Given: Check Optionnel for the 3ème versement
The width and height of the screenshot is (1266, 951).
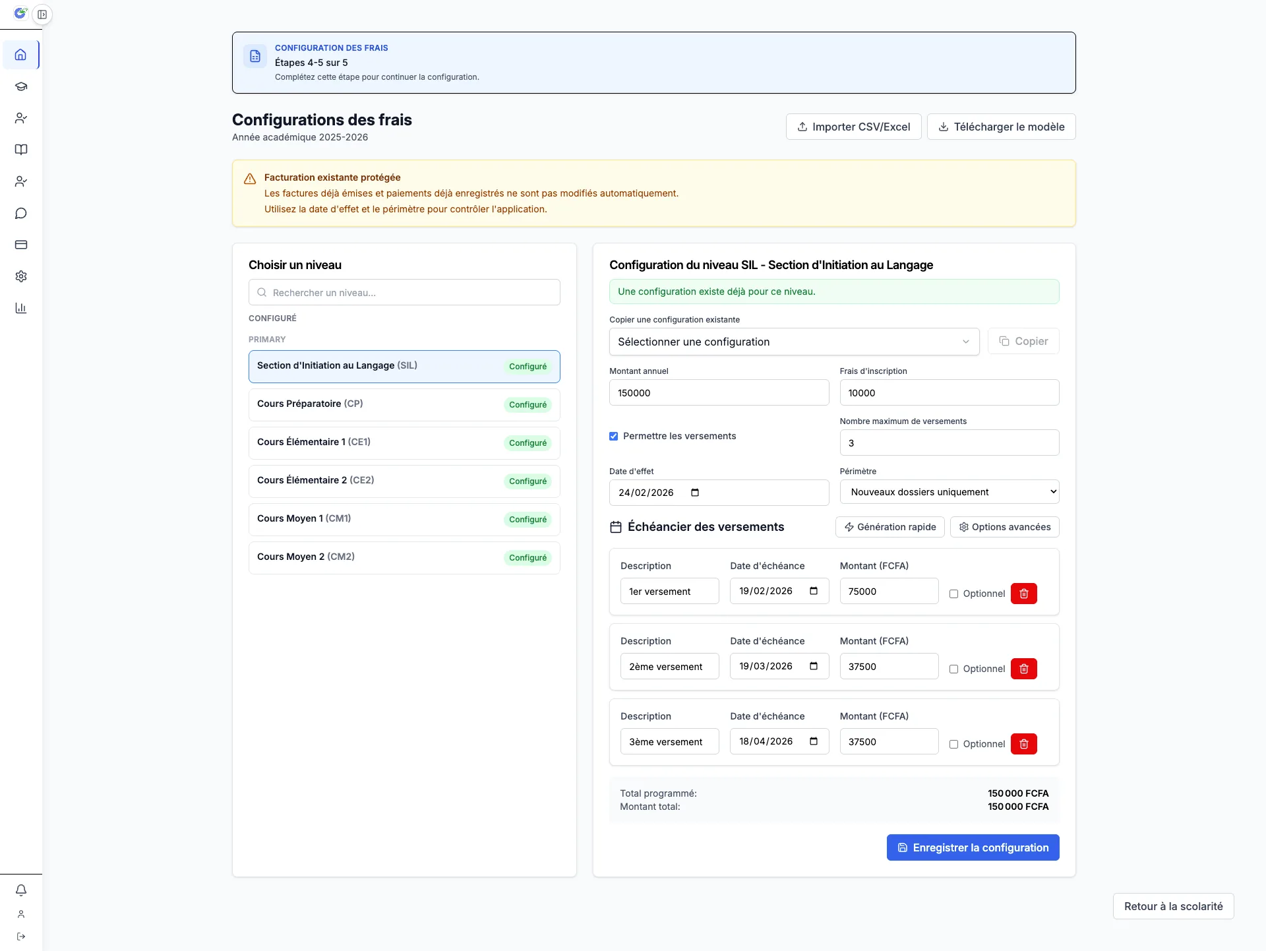Looking at the screenshot, I should point(954,744).
